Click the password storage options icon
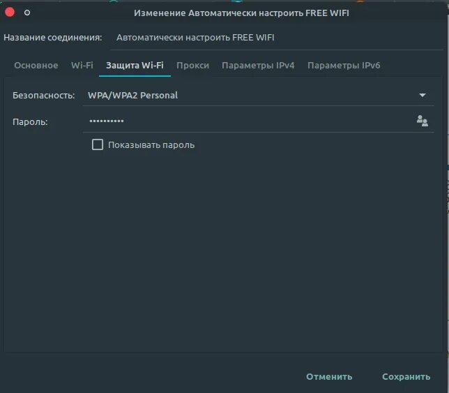The image size is (449, 393). [423, 121]
